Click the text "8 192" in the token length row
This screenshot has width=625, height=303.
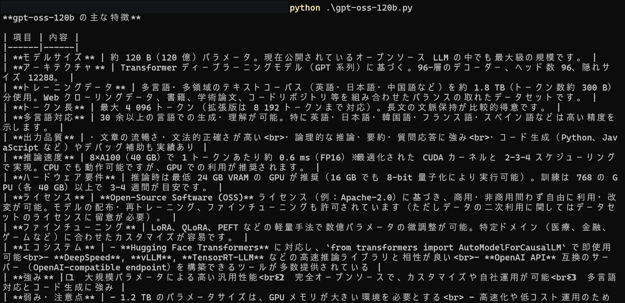tap(266, 108)
